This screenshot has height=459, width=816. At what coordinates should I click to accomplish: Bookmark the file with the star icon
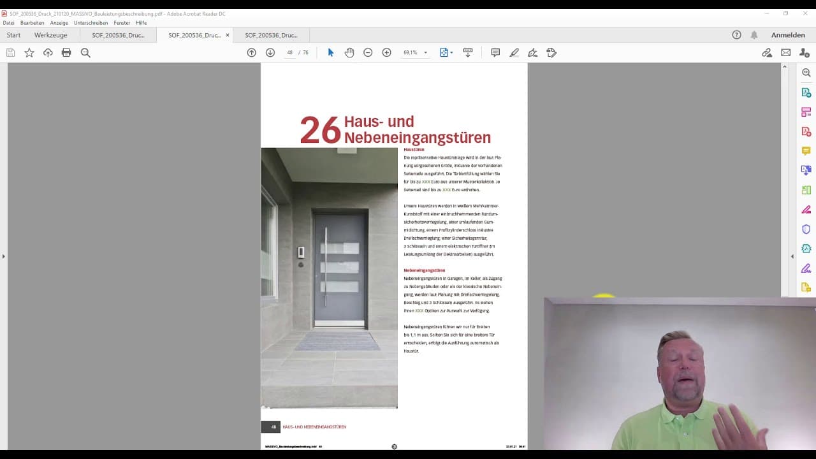[x=29, y=53]
